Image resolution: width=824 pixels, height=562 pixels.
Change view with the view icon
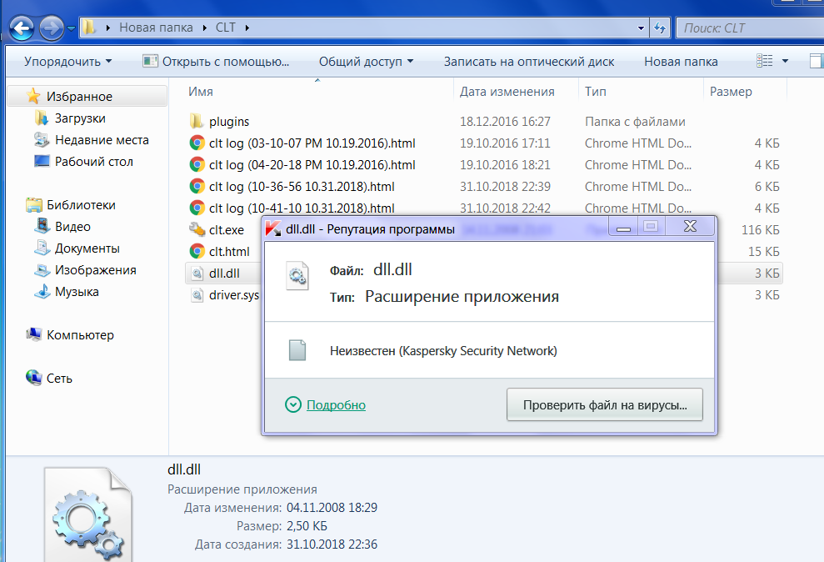click(765, 61)
